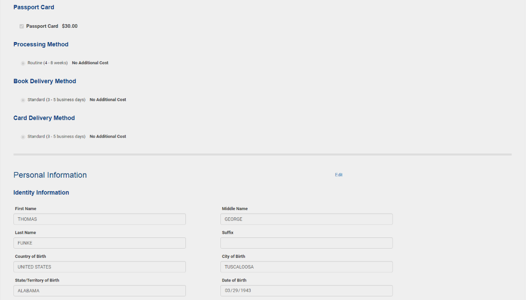Open the Edit link for Personal Information
Screen dimensions: 526x300
pos(339,175)
